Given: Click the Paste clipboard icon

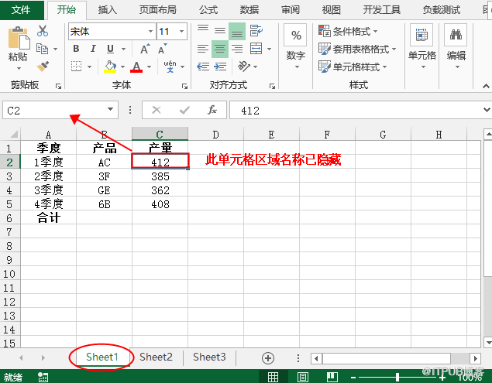Looking at the screenshot, I should [x=19, y=39].
